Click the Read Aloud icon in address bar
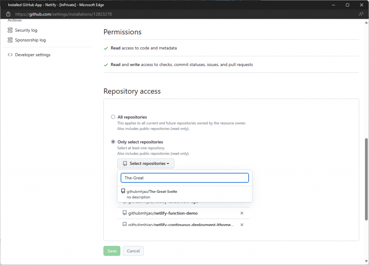 coord(361,14)
